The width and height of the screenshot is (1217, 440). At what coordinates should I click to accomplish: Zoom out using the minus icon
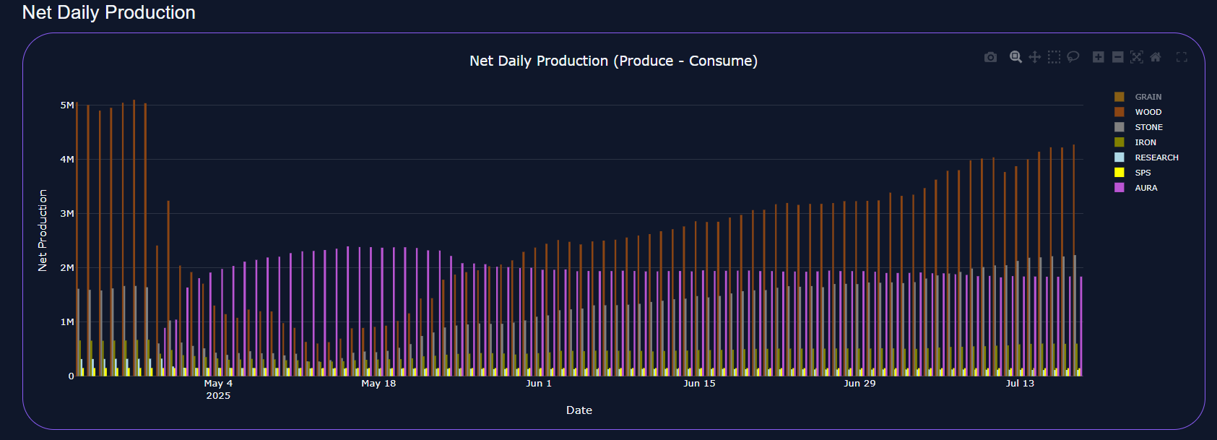(x=1118, y=57)
